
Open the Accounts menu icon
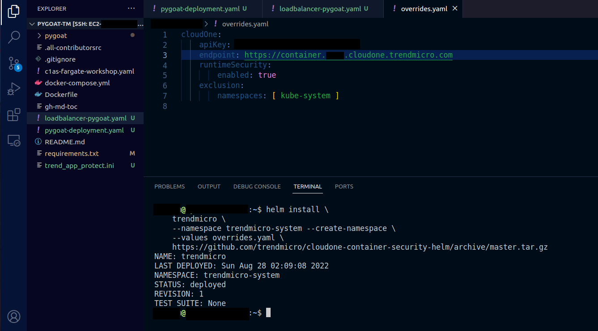point(13,317)
